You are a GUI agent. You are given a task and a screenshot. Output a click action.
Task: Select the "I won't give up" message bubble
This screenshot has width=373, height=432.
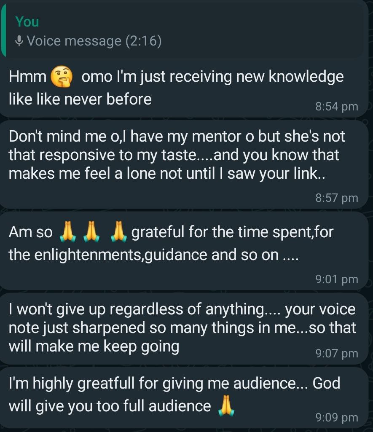(181, 328)
